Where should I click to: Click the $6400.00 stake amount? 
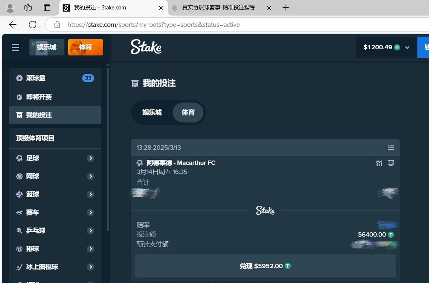[x=372, y=234]
